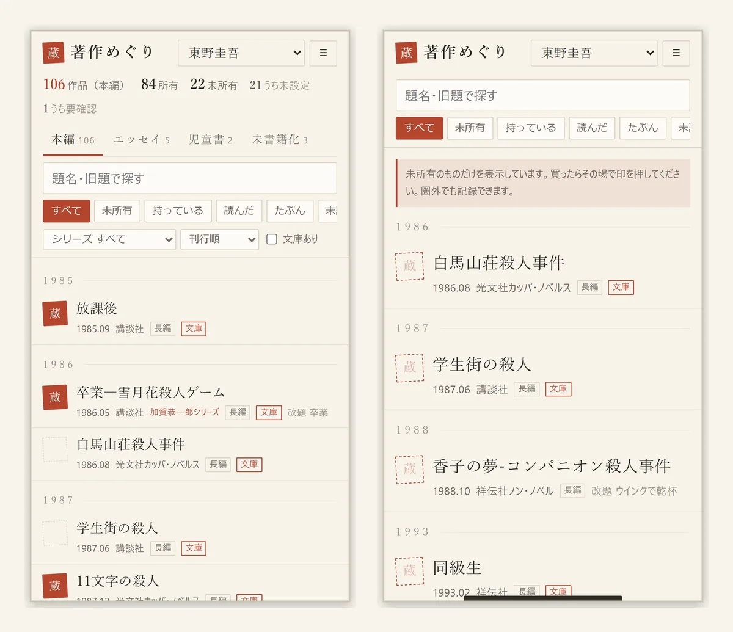Mark 白馬山荘殺人事件 dashed stamp on right screen
Viewport: 733px width, 632px height.
click(410, 266)
